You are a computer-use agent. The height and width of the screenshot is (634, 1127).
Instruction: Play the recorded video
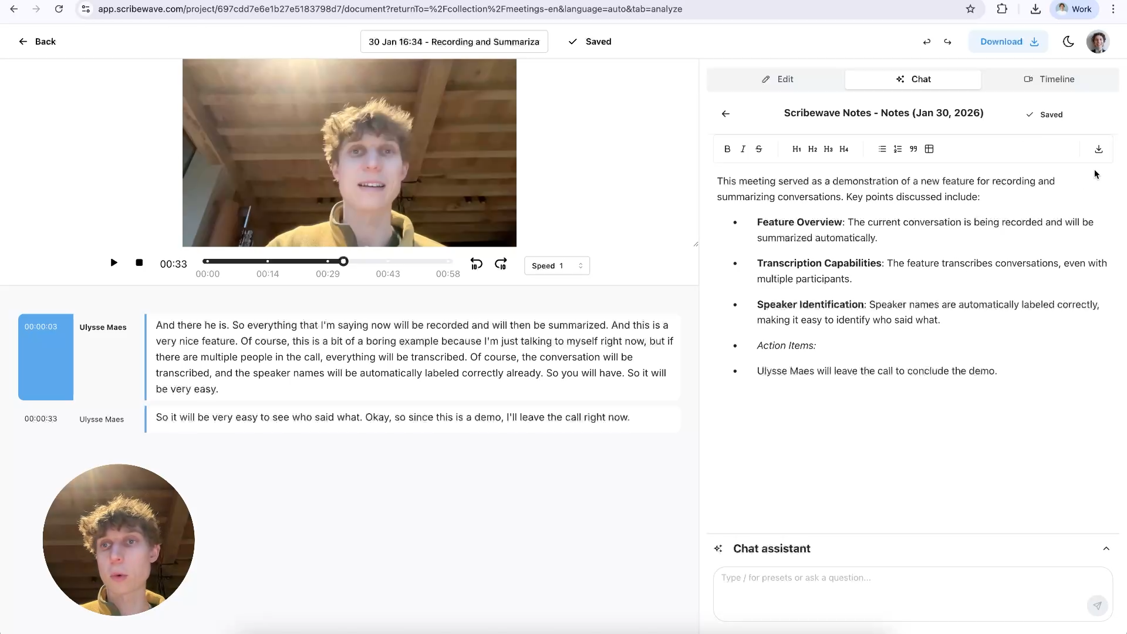114,262
